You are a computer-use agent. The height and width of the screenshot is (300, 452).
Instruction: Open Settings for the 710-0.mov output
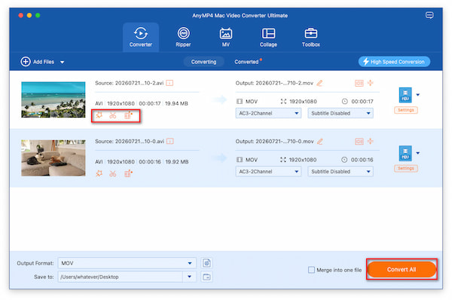[405, 168]
